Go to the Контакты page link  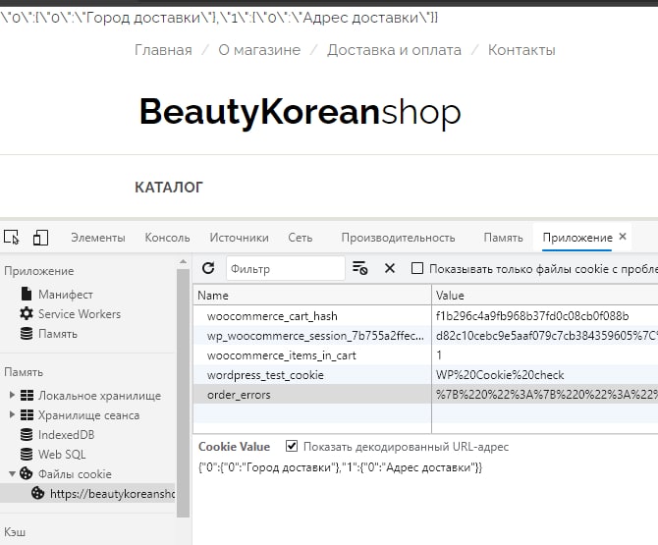pyautogui.click(x=521, y=50)
